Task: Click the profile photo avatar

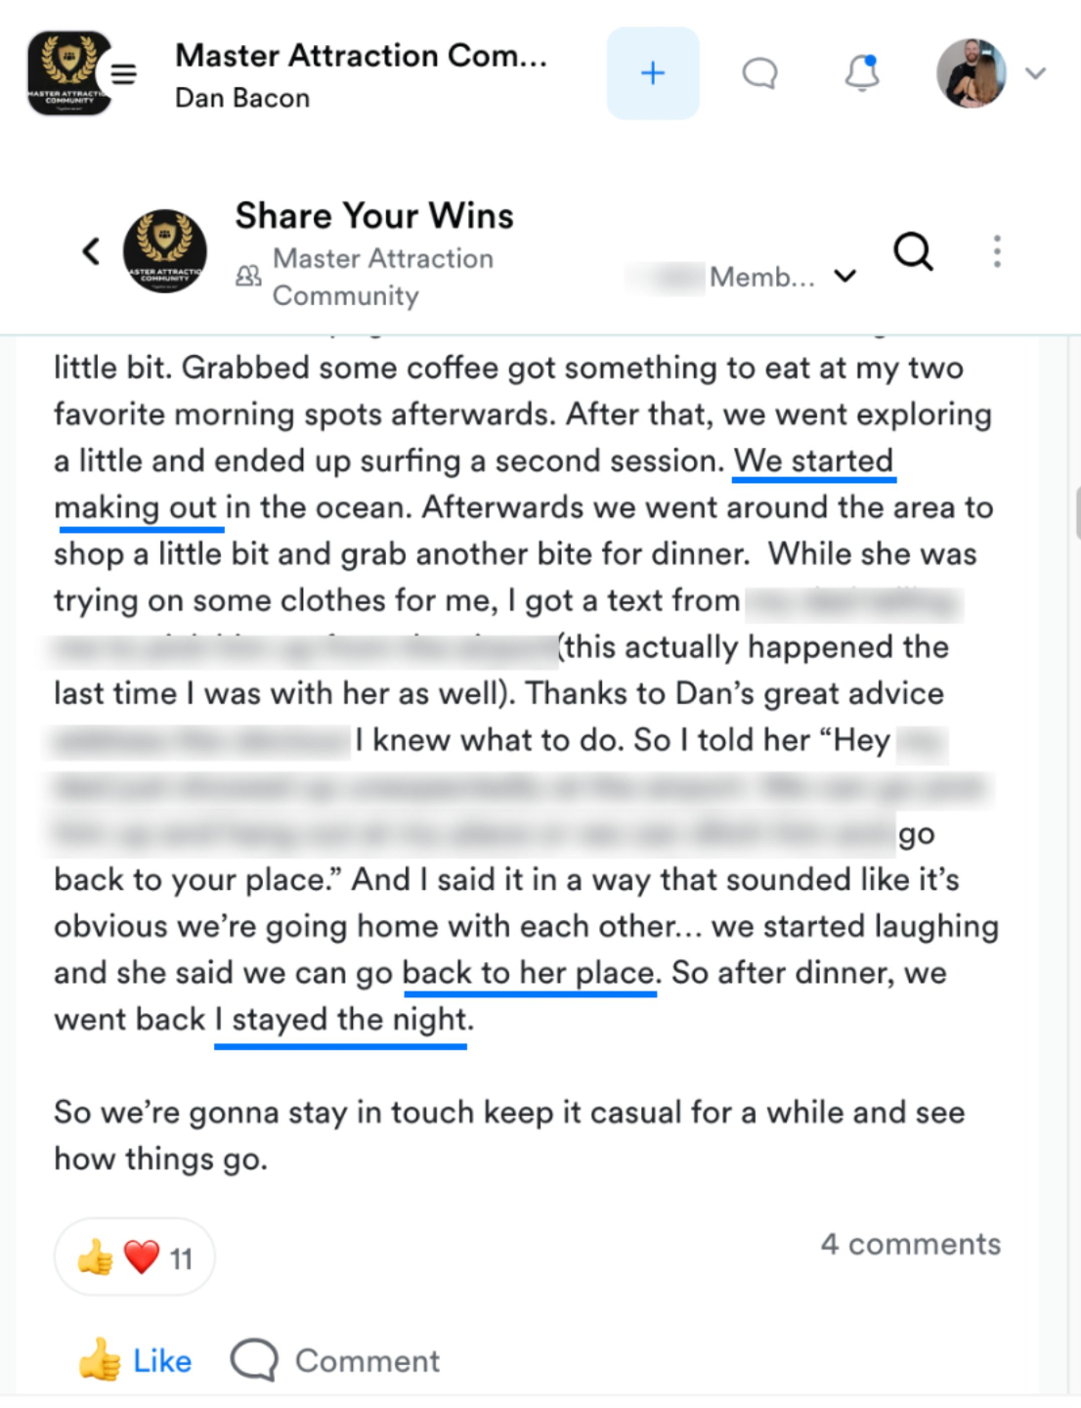Action: pos(972,73)
